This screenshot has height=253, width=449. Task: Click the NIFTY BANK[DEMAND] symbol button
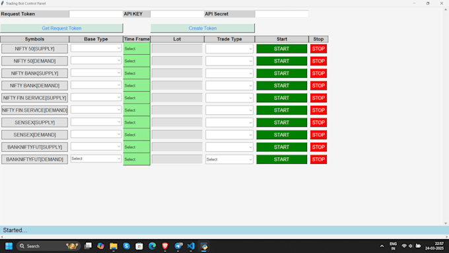click(x=34, y=86)
